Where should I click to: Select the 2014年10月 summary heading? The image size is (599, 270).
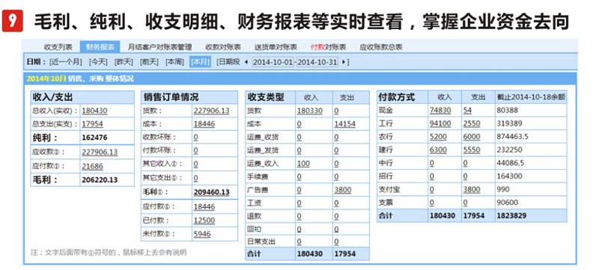click(x=80, y=79)
